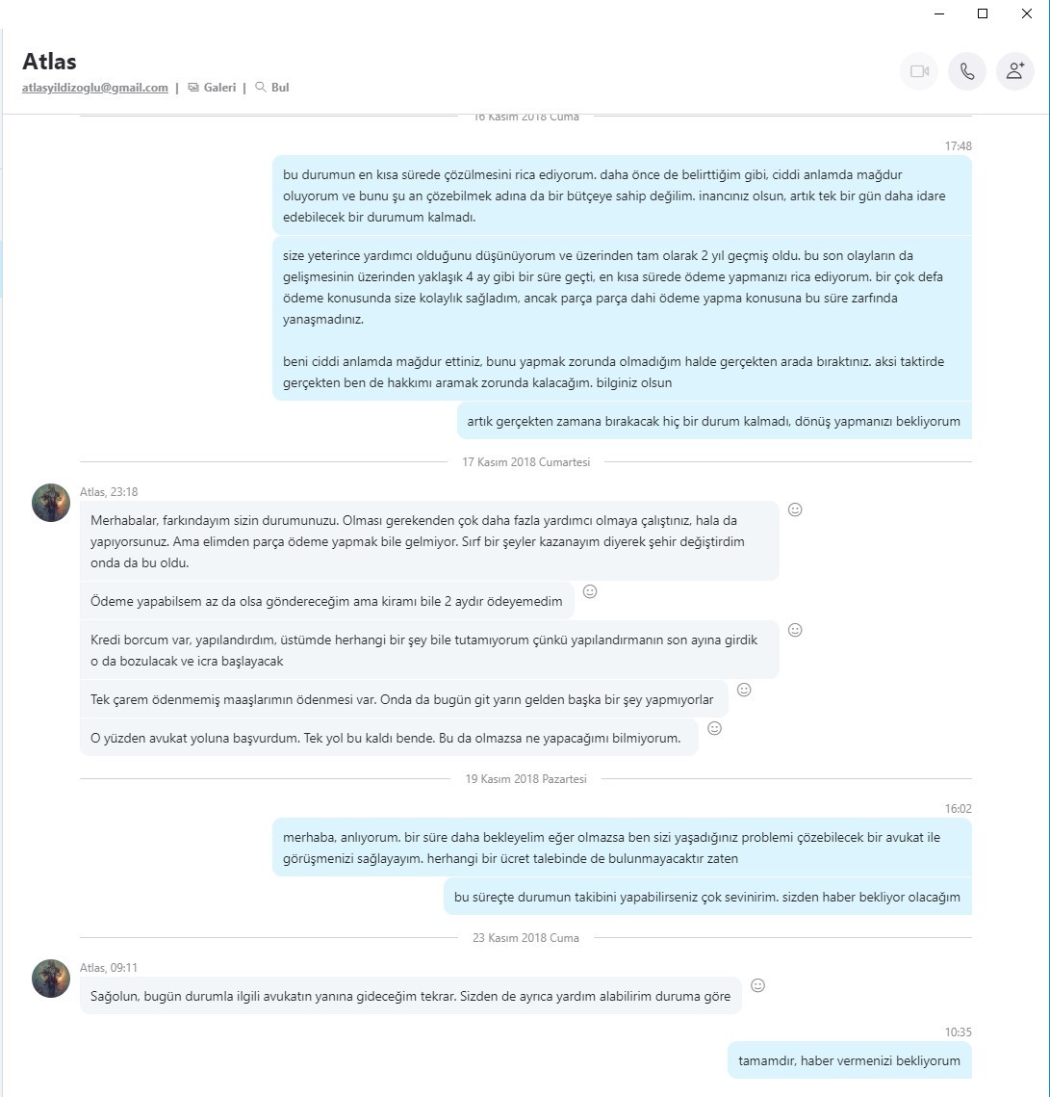Open Bul search in conversation
The width and height of the screenshot is (1050, 1097).
(x=272, y=88)
